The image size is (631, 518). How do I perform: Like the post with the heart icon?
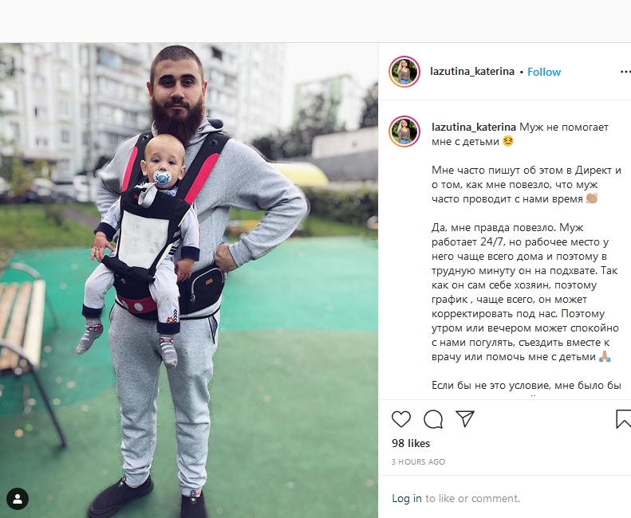401,419
